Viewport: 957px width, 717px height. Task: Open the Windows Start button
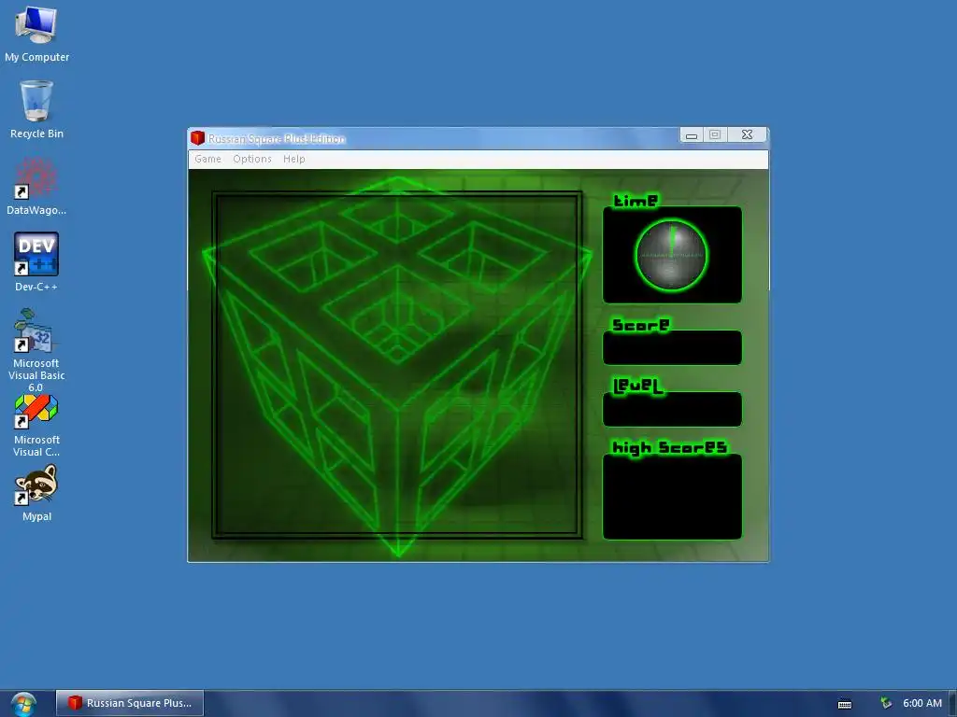click(23, 704)
